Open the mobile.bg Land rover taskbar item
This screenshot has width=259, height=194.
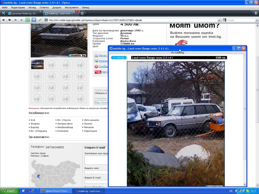coord(89,191)
